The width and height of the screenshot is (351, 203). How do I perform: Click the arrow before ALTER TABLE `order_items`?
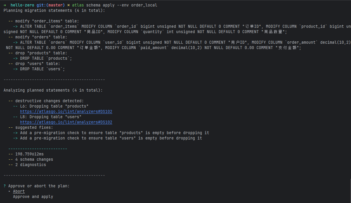[15, 26]
